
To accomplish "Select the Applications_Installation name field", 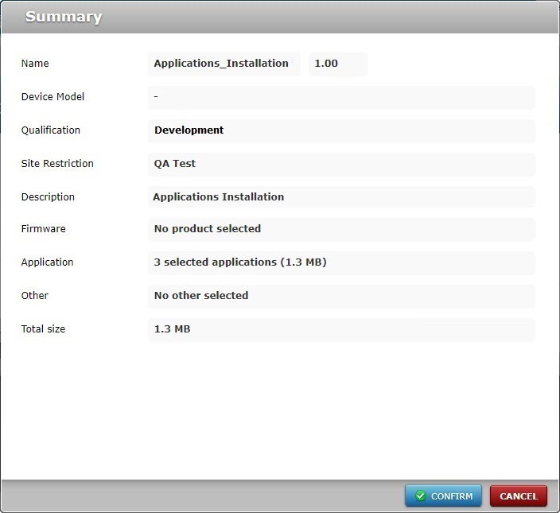I will pyautogui.click(x=224, y=64).
